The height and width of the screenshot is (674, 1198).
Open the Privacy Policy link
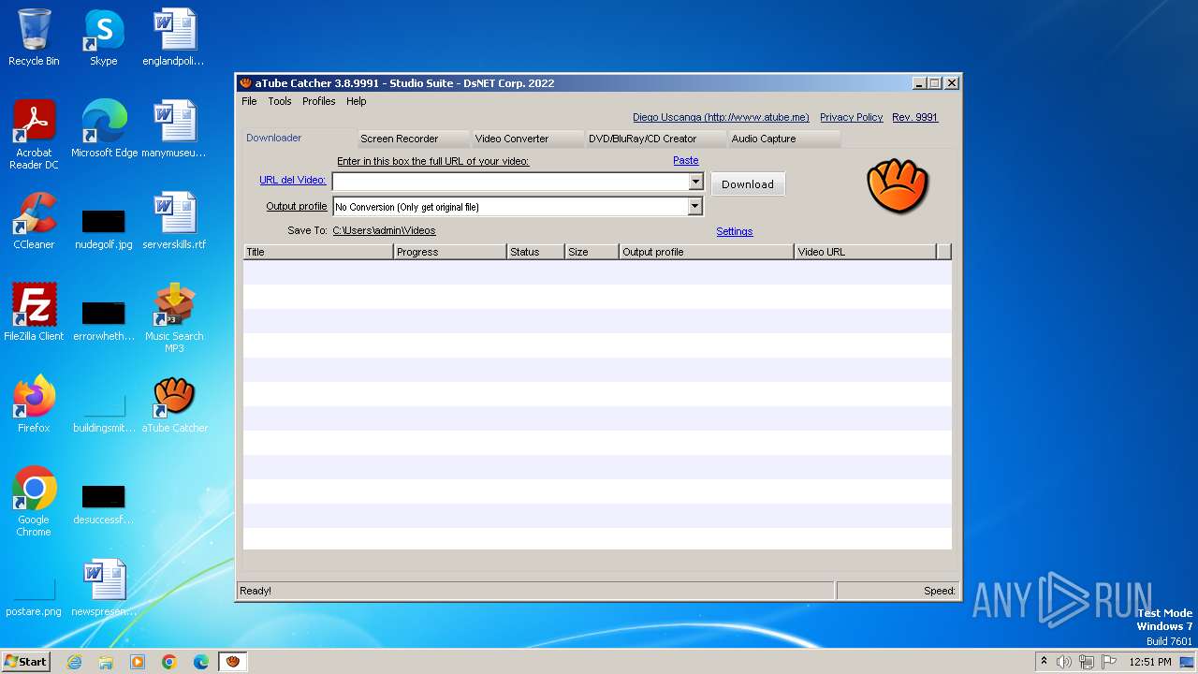852,117
